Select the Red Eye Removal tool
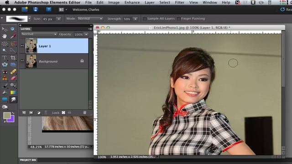 coord(5,72)
